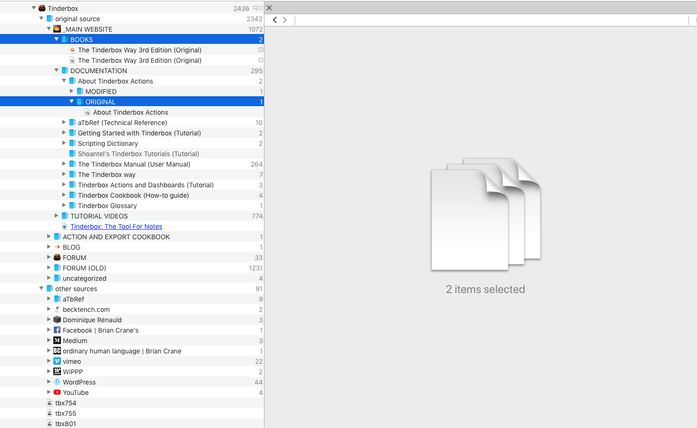Click the Tinderbox database icon at top
This screenshot has width=697, height=428.
[x=42, y=8]
